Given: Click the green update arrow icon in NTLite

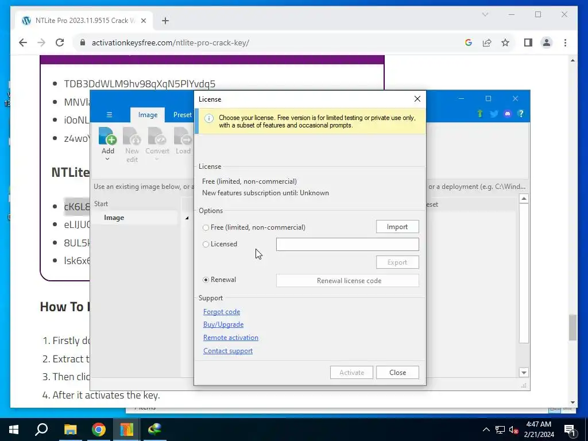Looking at the screenshot, I should [x=479, y=114].
